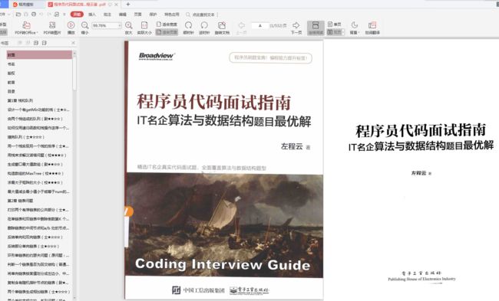Select the 目录 bookmark
Viewport: 499px width, 301px height.
12,91
